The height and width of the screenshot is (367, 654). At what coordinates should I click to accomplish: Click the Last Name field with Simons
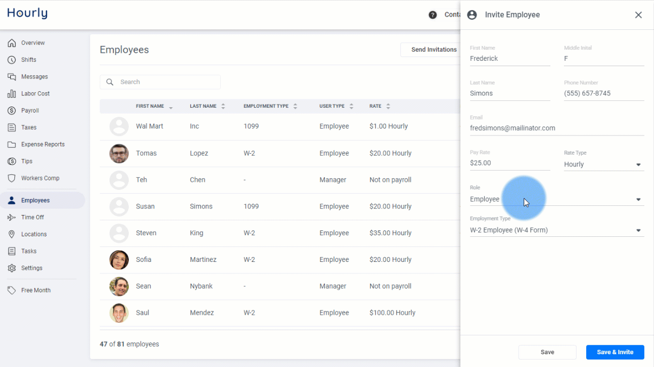pyautogui.click(x=510, y=93)
